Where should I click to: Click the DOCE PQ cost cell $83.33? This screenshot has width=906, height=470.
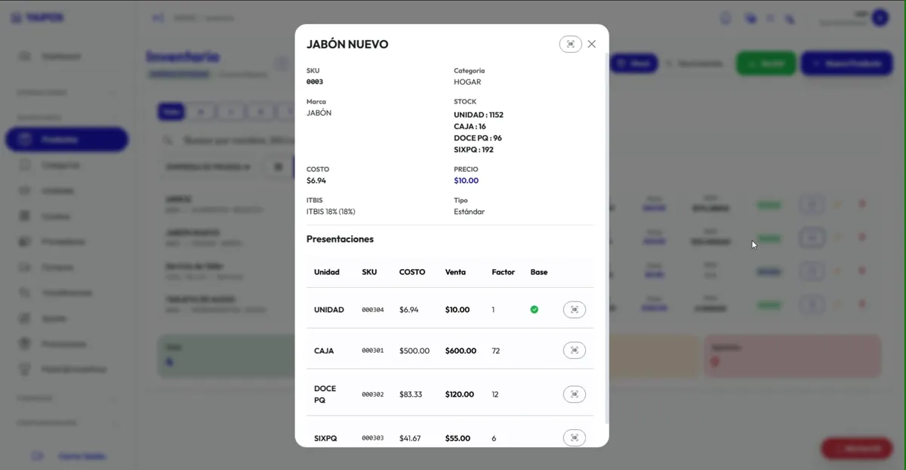(x=411, y=394)
